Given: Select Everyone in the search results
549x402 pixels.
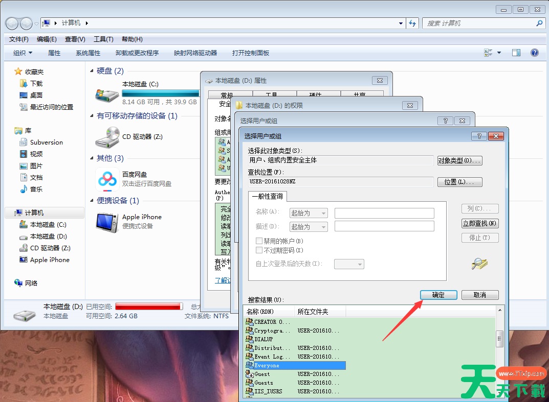Looking at the screenshot, I should click(x=296, y=365).
